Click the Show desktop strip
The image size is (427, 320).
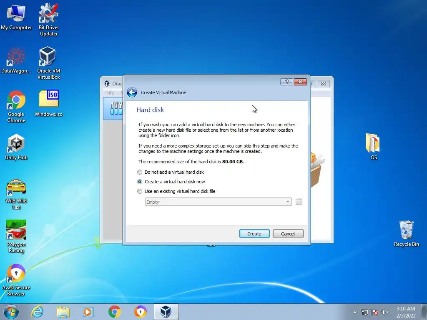tap(424, 312)
